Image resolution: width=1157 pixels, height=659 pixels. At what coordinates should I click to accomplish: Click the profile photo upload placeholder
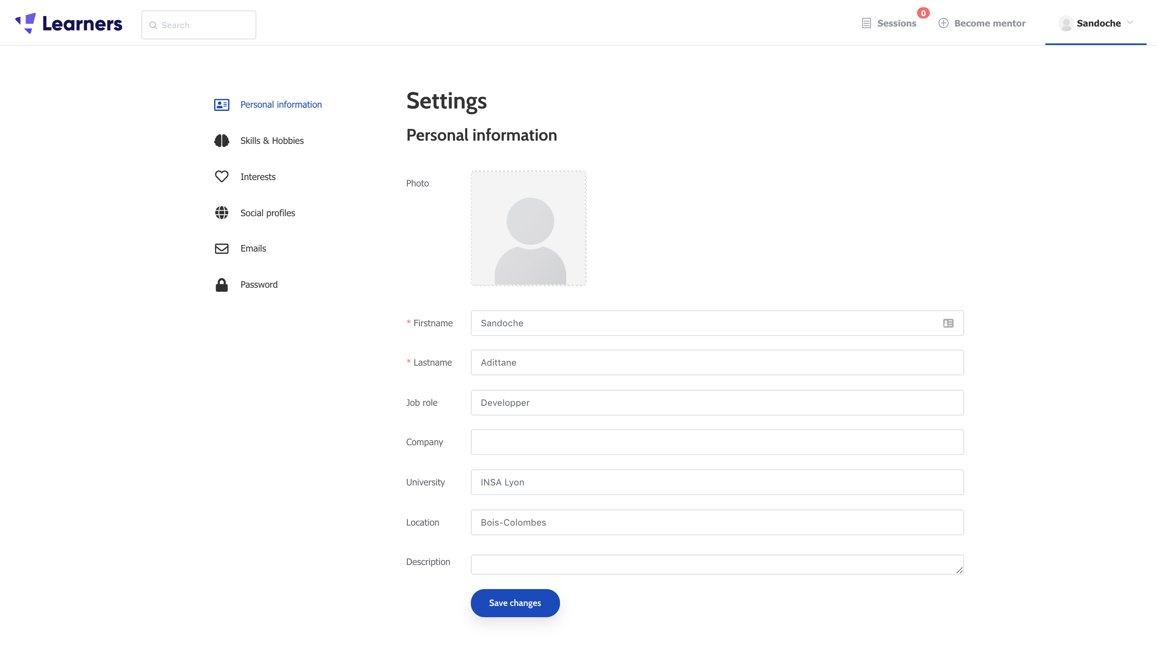tap(529, 228)
